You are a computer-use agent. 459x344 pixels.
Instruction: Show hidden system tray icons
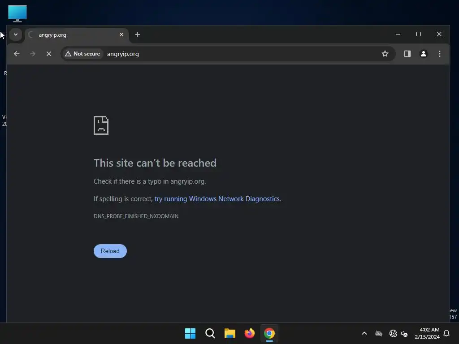(364, 333)
